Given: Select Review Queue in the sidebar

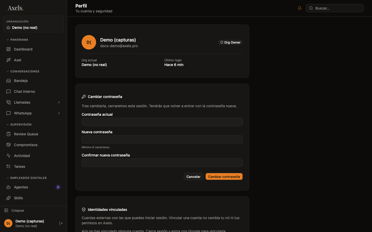Looking at the screenshot, I should [x=33, y=134].
